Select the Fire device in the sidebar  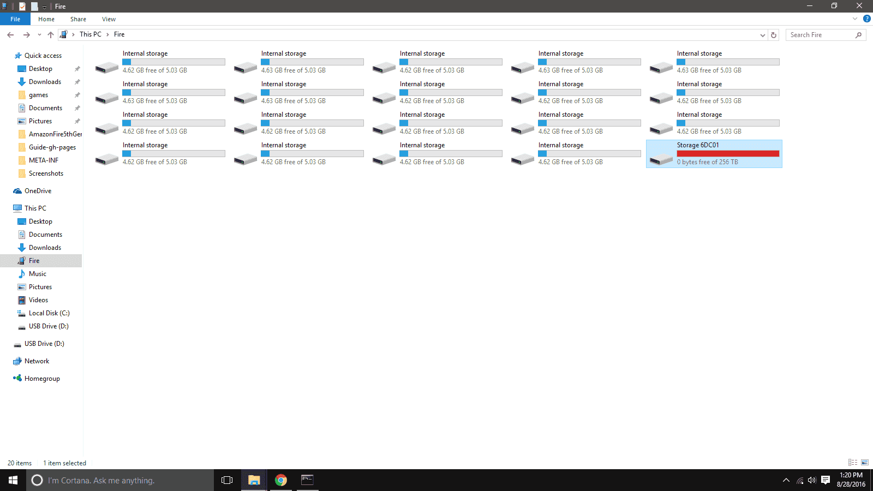(41, 261)
